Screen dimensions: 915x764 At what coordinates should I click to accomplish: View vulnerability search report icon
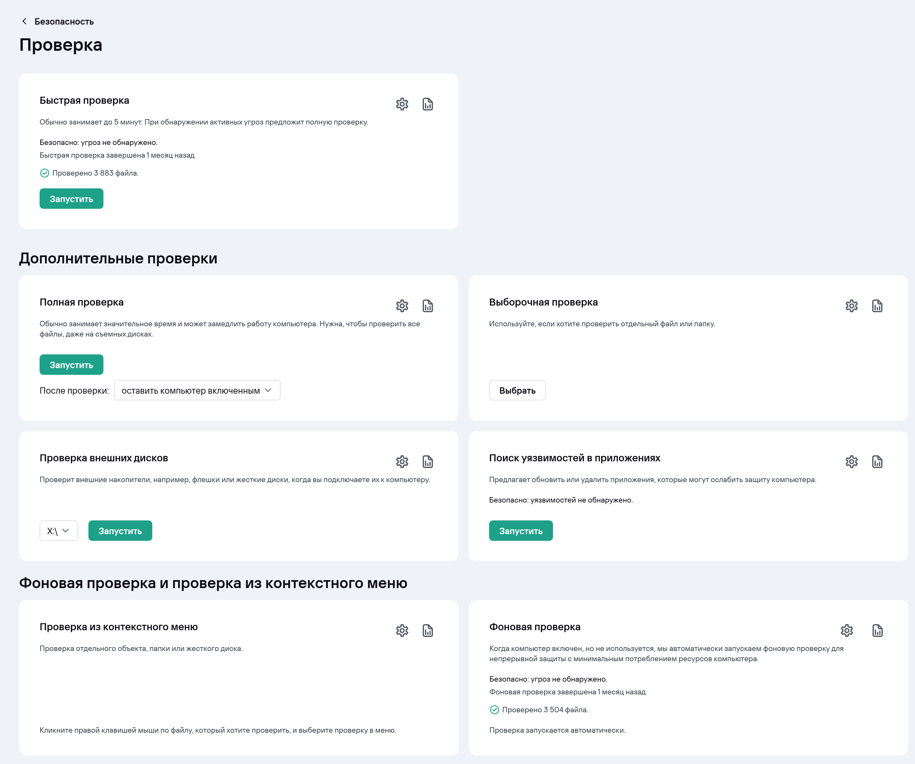coord(877,462)
